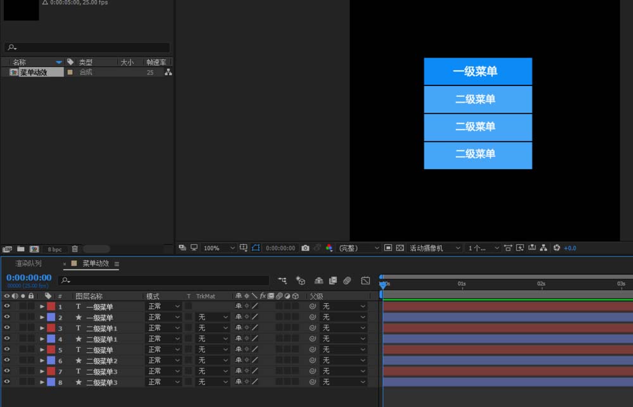Open the show channel RGB icon
The height and width of the screenshot is (407, 633).
tap(329, 248)
